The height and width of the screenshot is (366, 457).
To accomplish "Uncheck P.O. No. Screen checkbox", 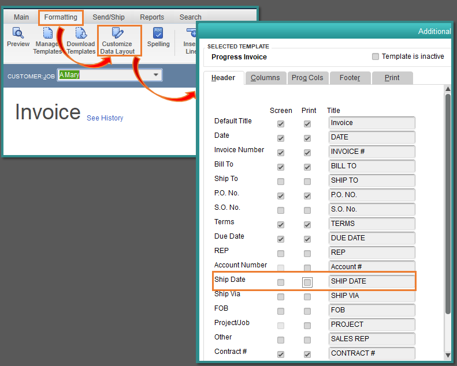I will click(281, 196).
